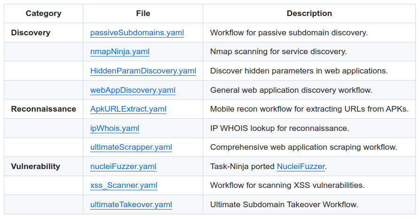
Task: Click 'Nmap scanning for service discovery.' text
Action: click(x=278, y=51)
